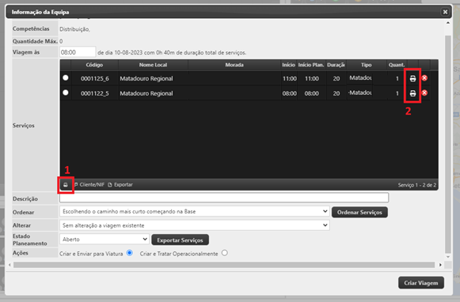Print service 0001122_5 using printer icon

412,93
